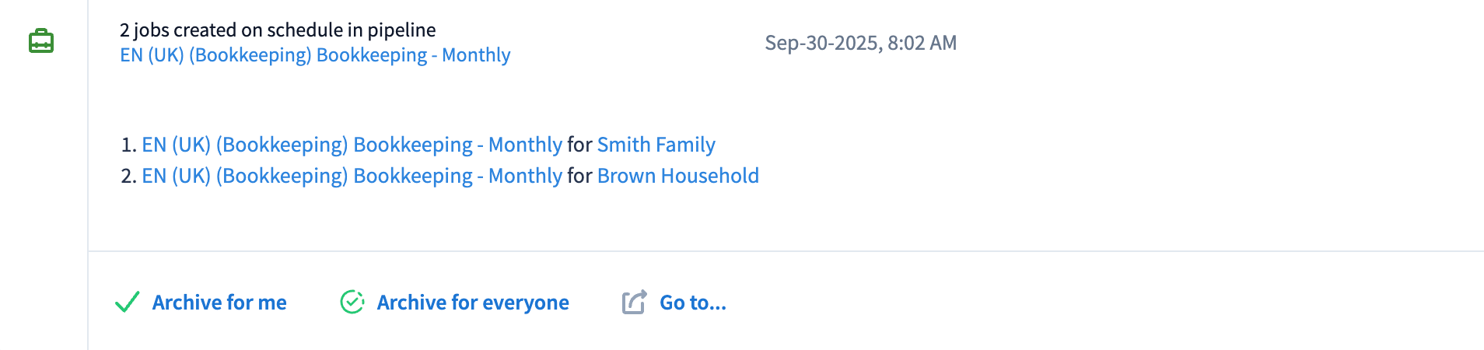Click the Archive for me checkmark icon

point(127,302)
